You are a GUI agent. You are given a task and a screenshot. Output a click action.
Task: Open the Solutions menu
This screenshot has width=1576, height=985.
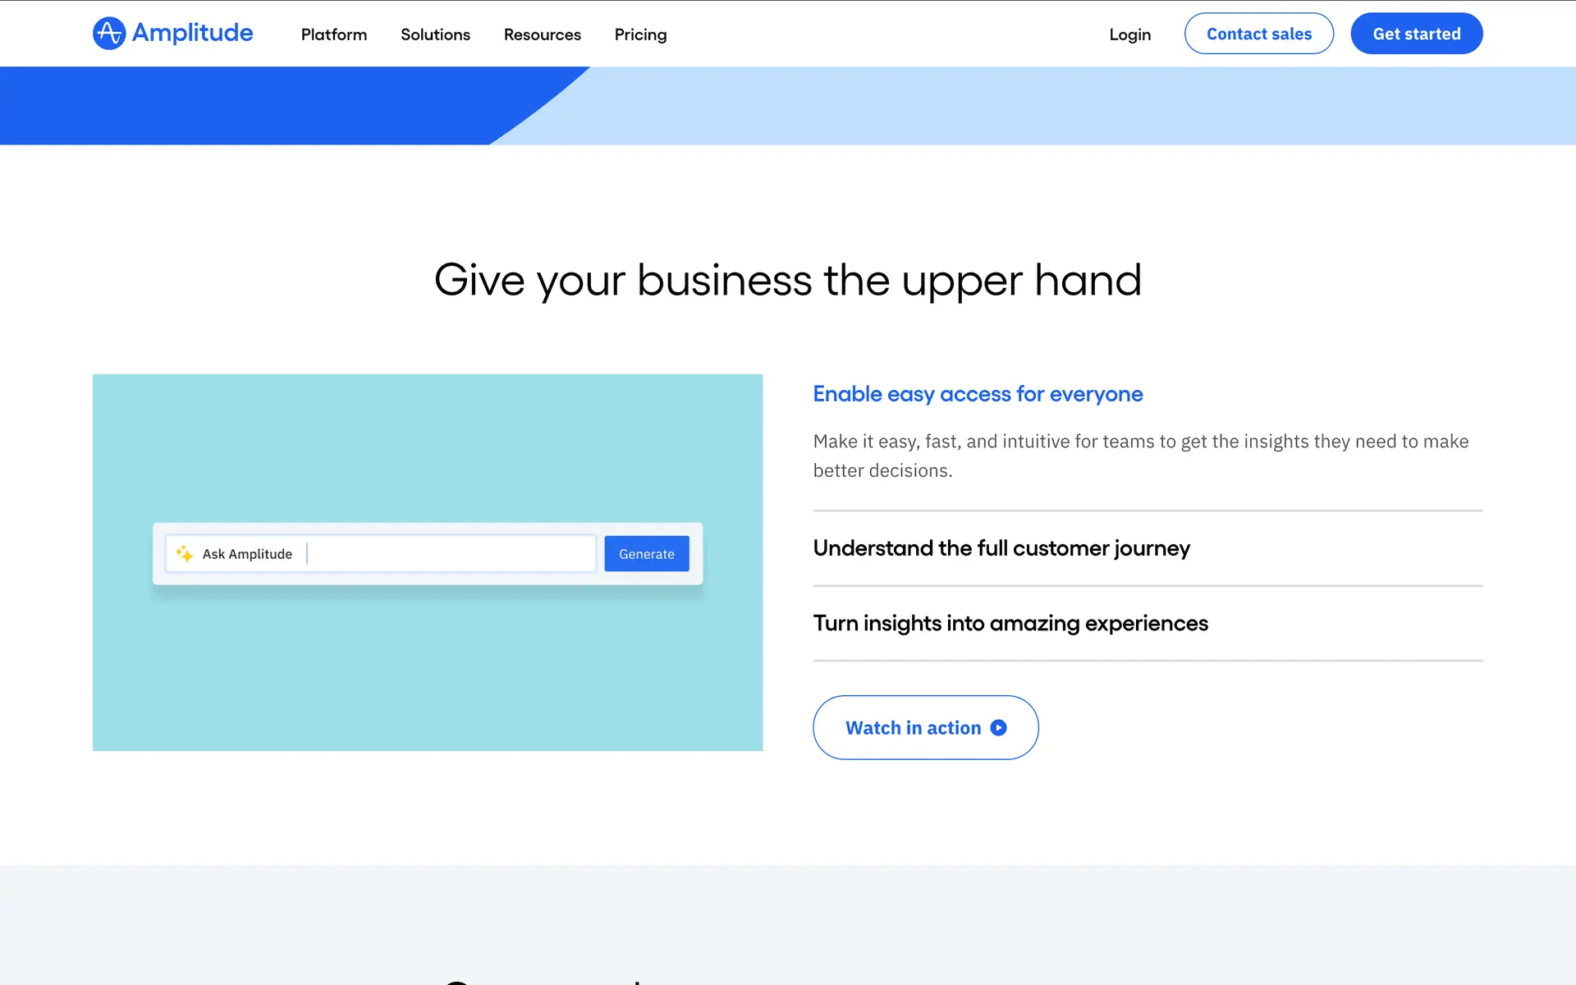(x=435, y=34)
